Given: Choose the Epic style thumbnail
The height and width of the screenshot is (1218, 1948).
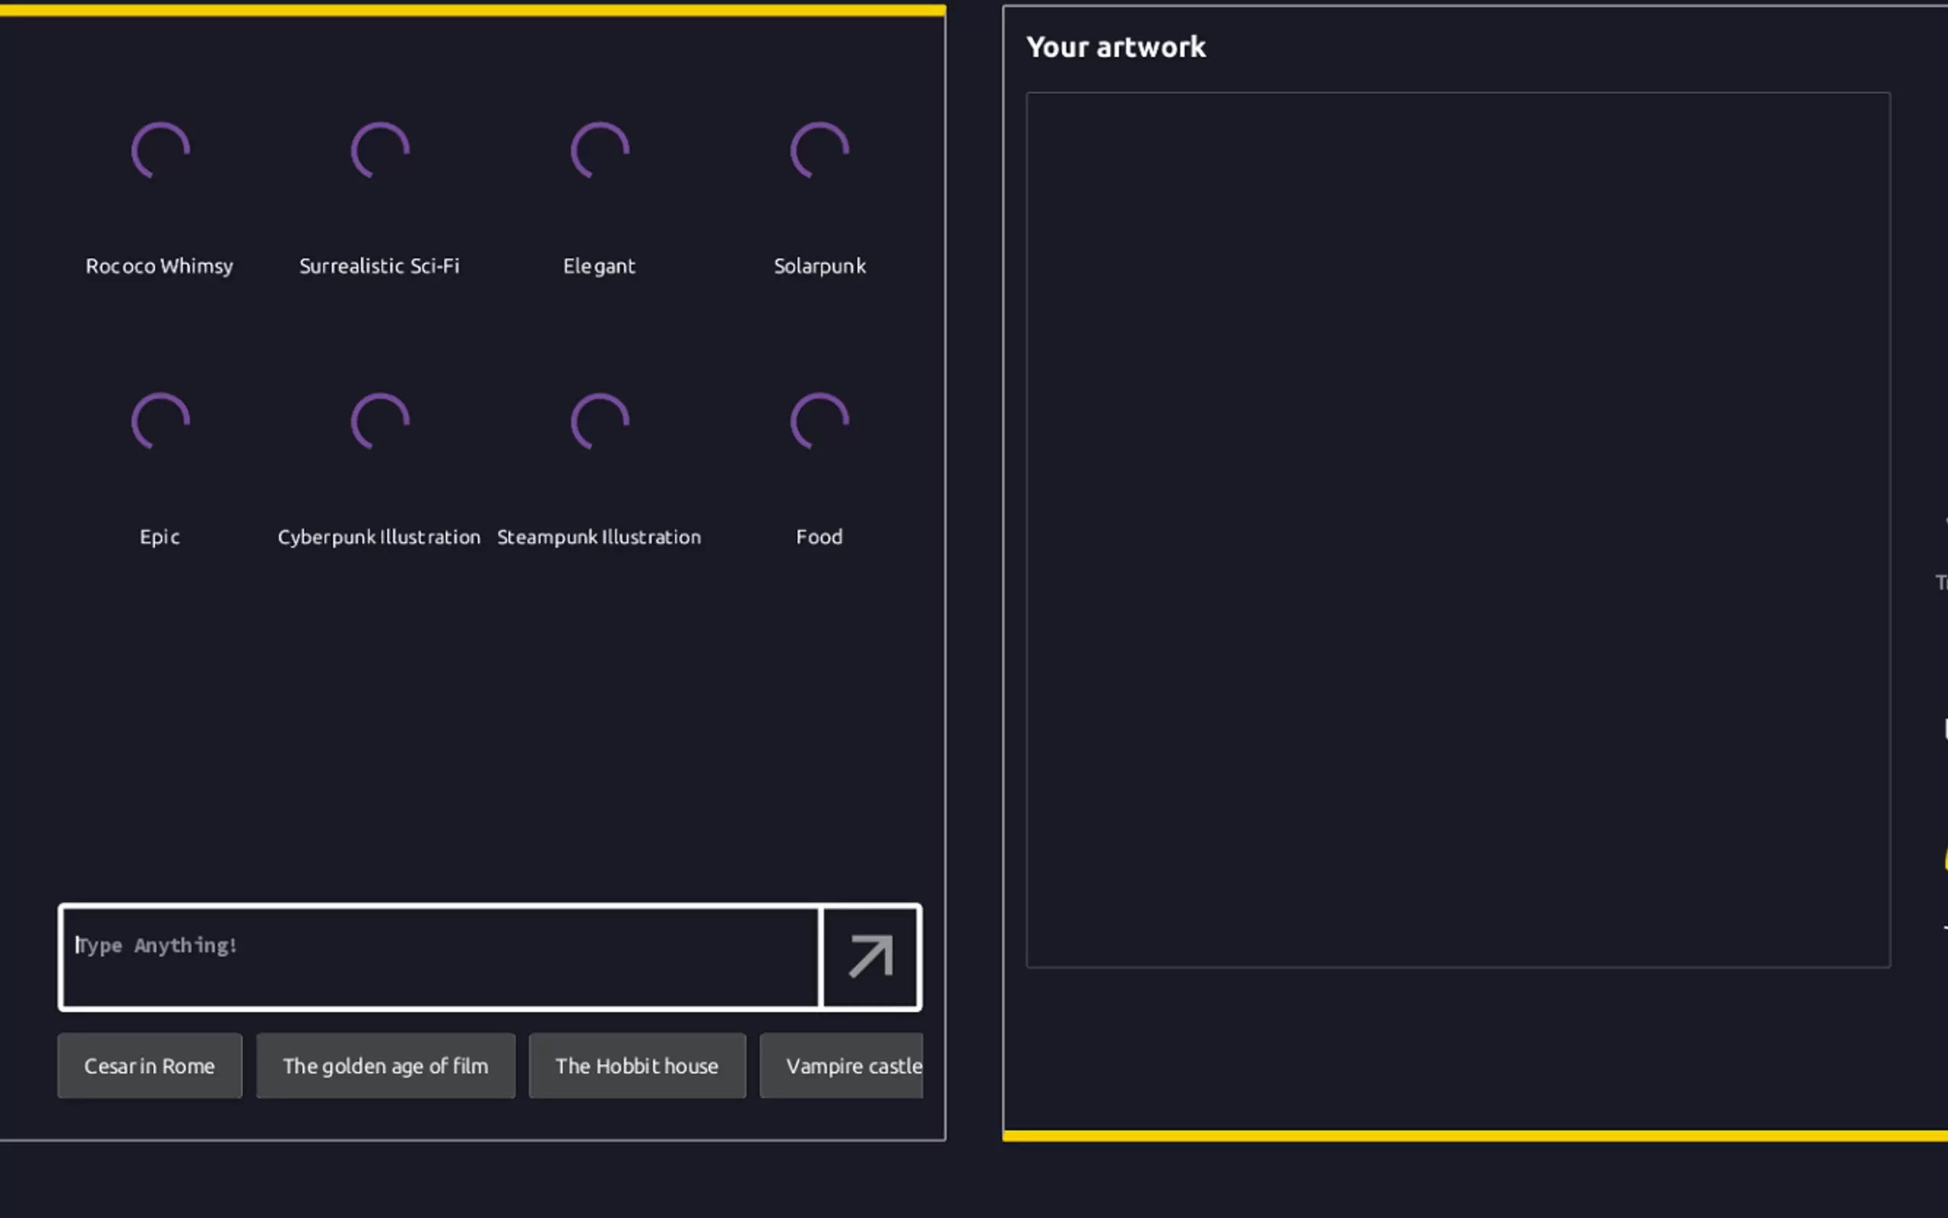Looking at the screenshot, I should [160, 421].
